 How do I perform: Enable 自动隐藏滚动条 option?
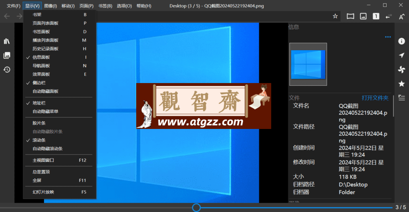(60, 149)
